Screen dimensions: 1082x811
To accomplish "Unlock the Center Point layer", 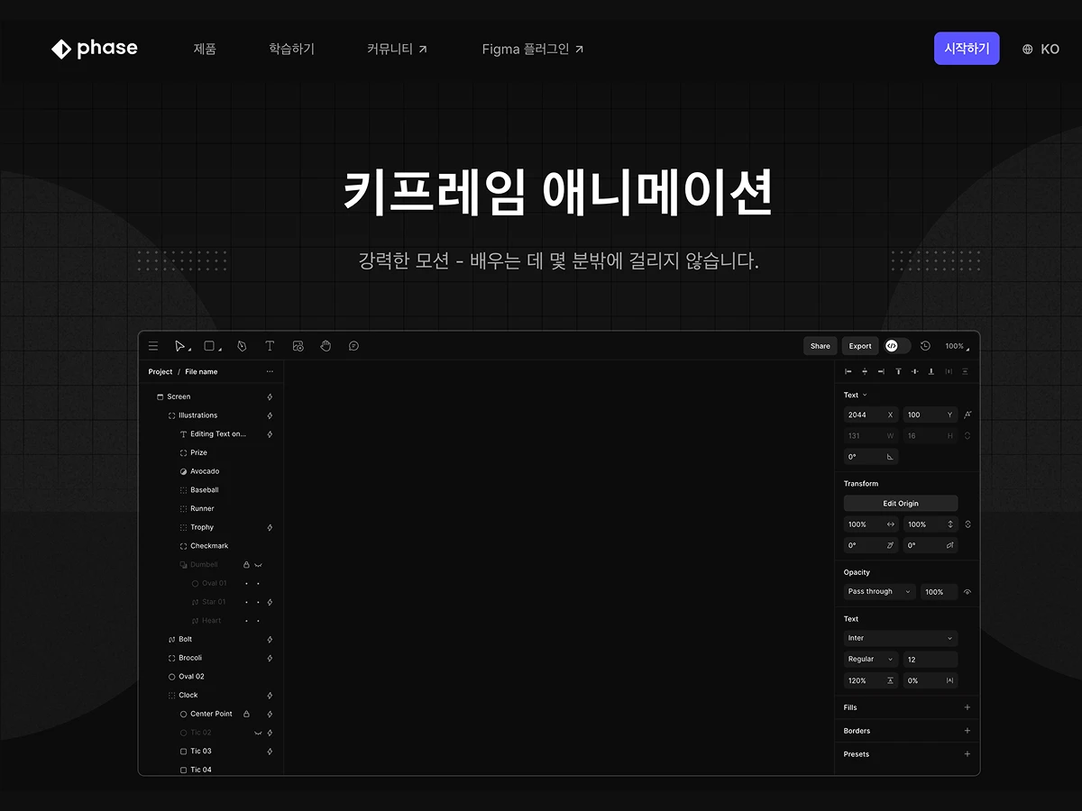I will coord(246,714).
